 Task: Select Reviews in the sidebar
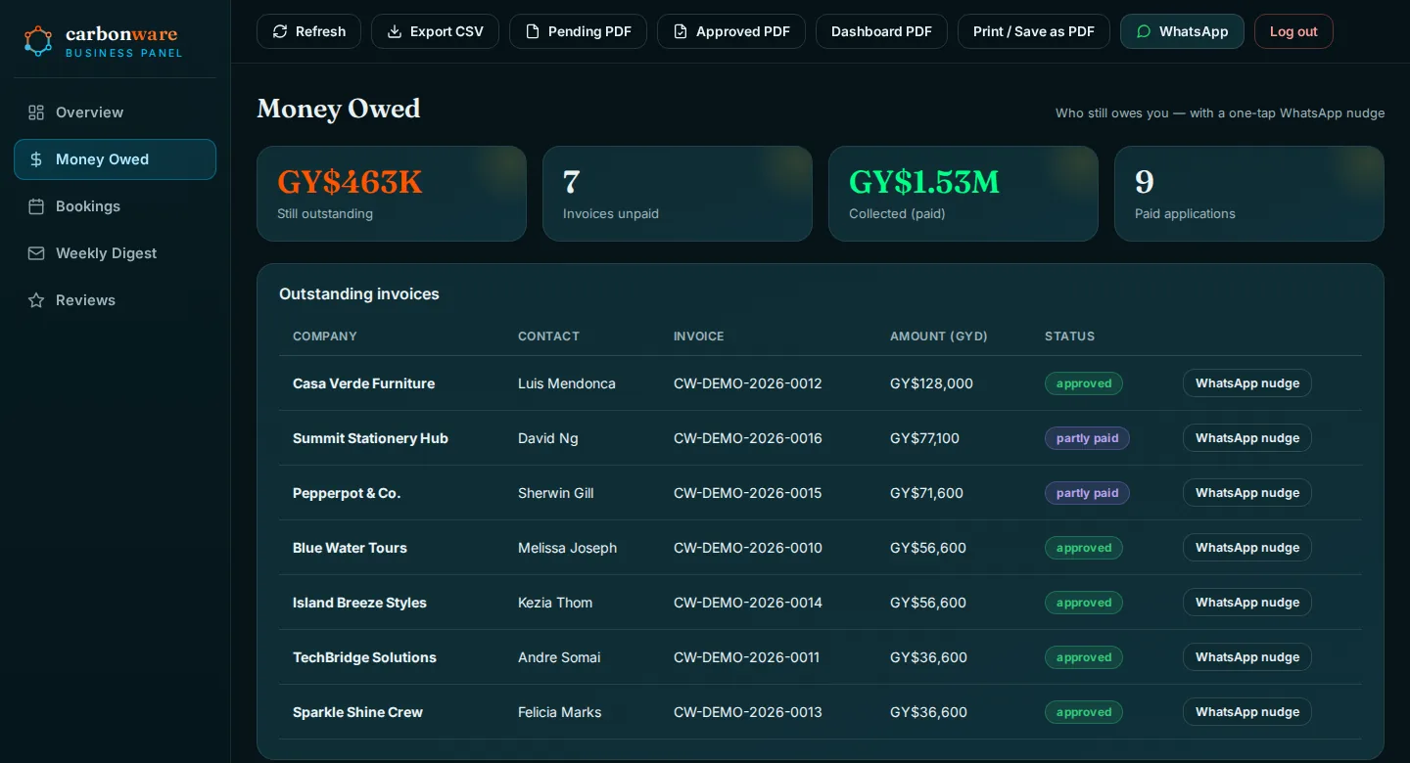click(116, 300)
